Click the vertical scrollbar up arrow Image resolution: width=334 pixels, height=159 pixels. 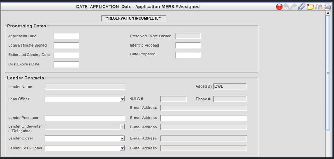[328, 14]
